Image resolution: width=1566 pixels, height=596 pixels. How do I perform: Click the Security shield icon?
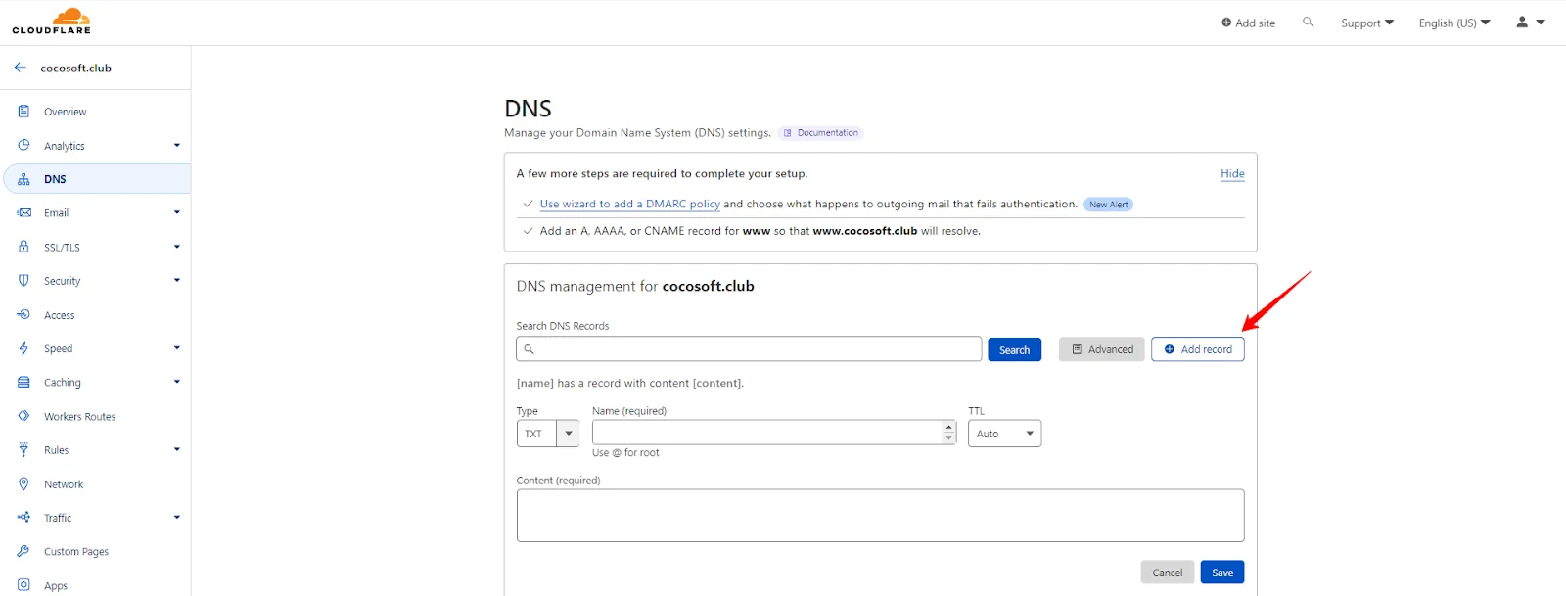(23, 281)
